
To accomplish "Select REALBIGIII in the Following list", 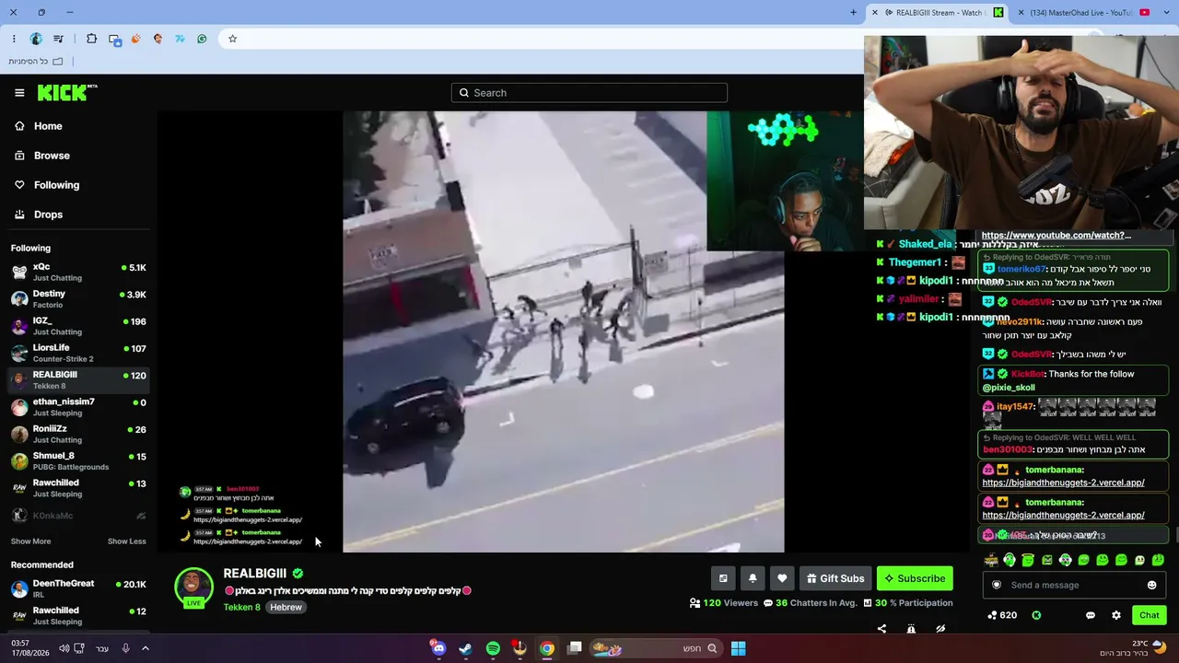I will point(78,379).
